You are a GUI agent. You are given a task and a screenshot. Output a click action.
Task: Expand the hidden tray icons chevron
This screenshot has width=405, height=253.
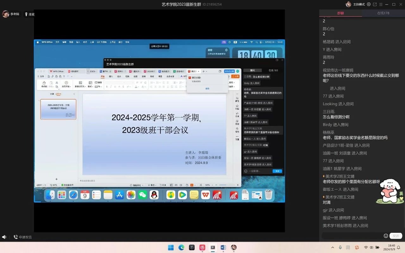pos(333,248)
